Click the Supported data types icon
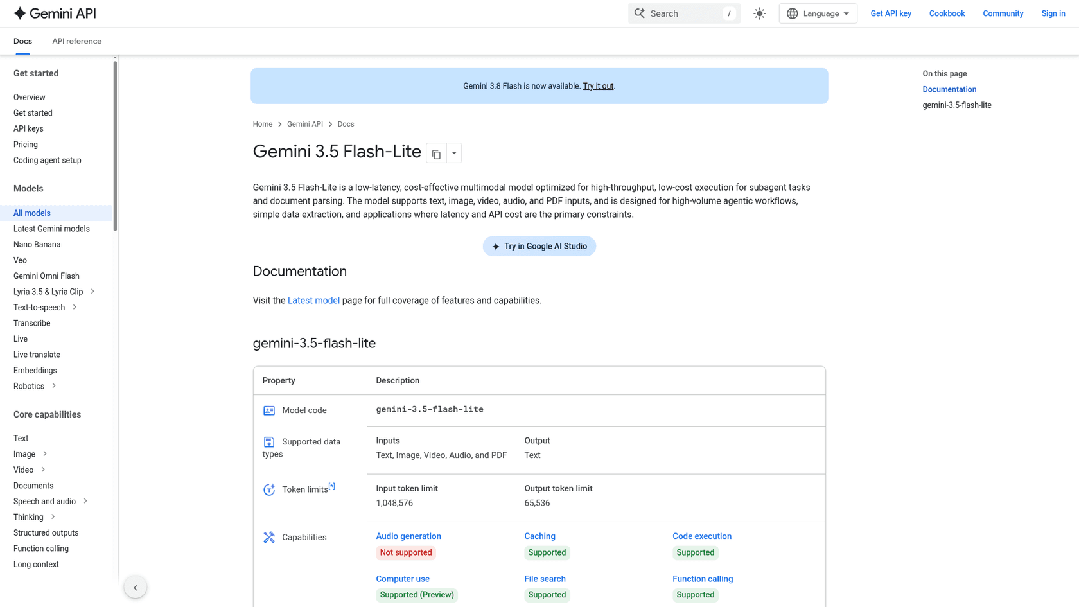The image size is (1079, 607). point(269,442)
